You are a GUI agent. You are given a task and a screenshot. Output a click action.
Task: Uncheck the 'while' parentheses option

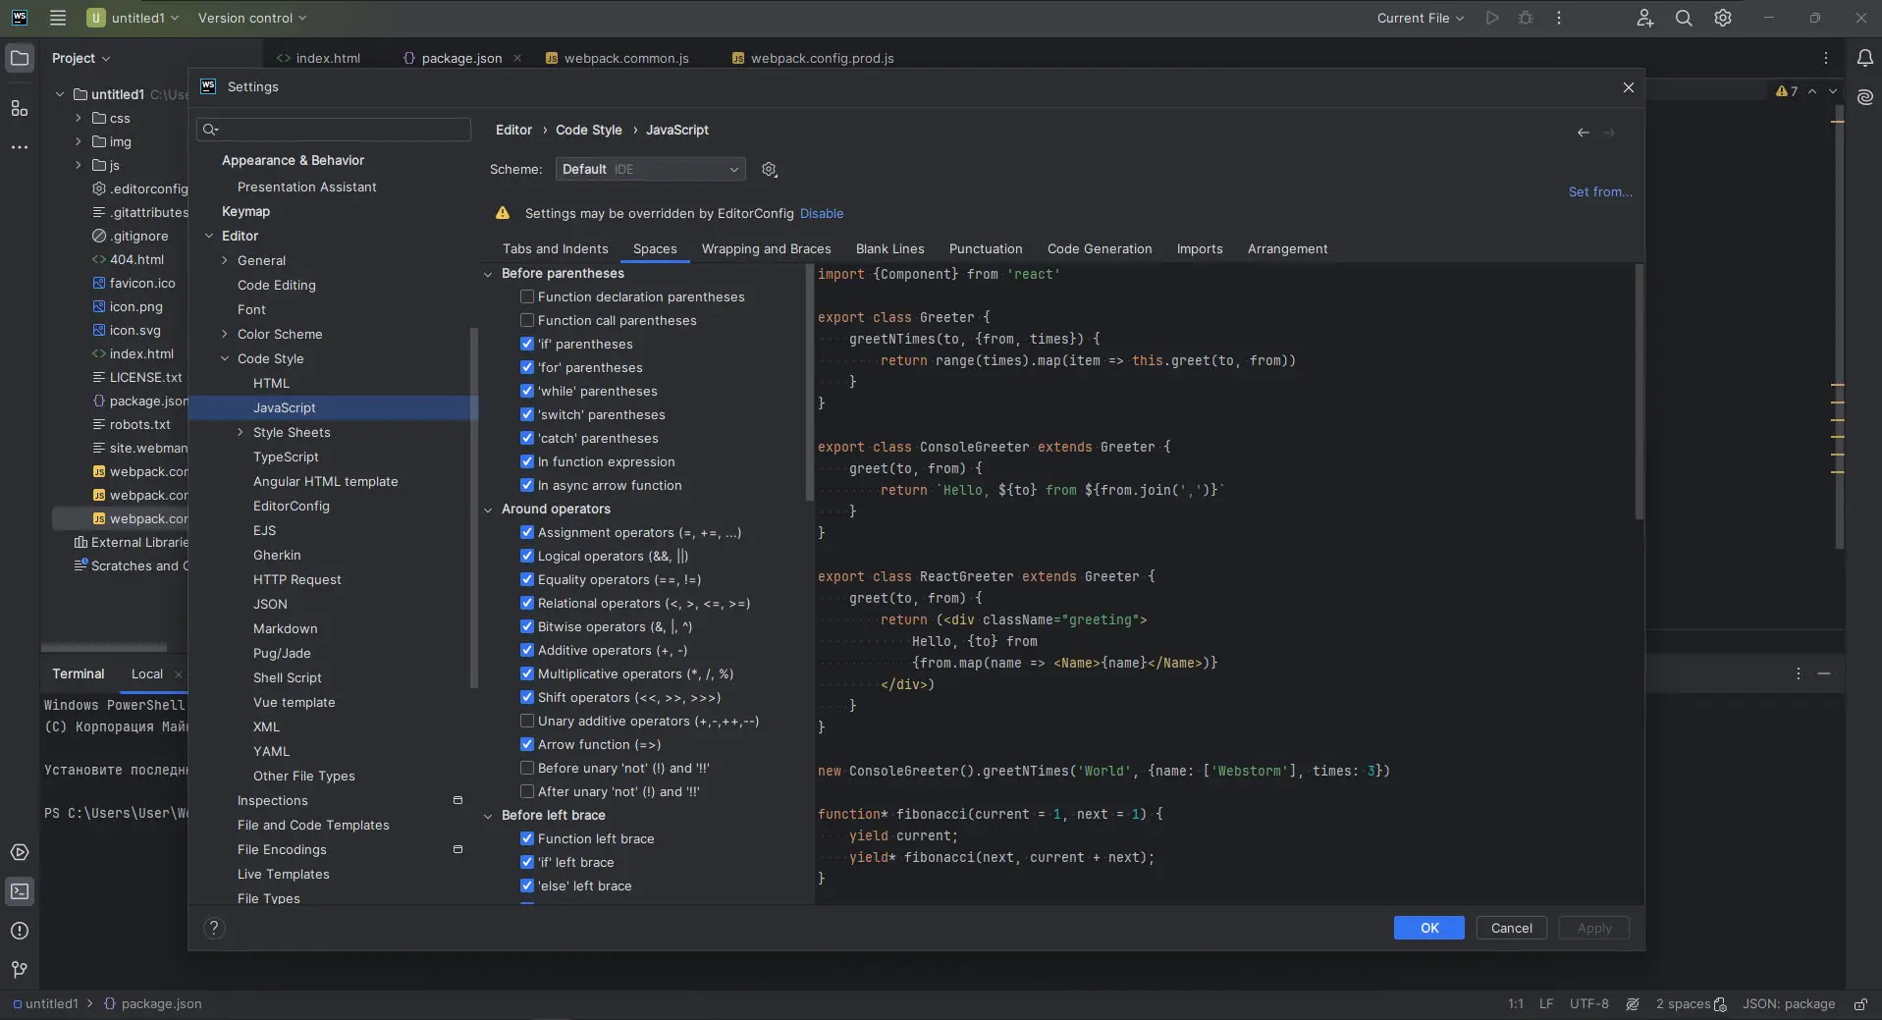coord(527,391)
